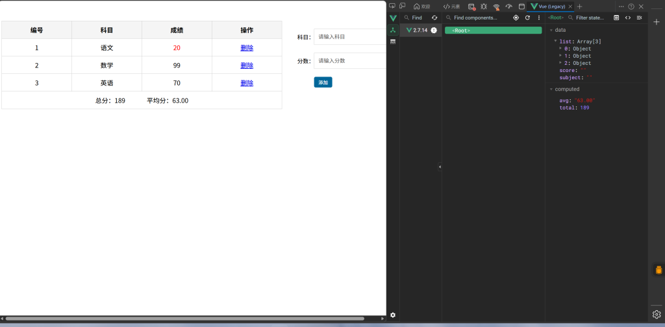Open the DevTools three-dot customize menu
Screen dimensions: 665x327
click(621, 6)
